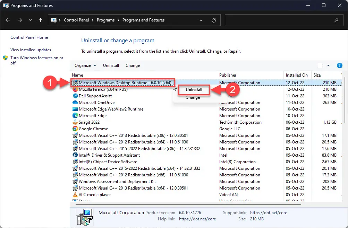Select the VLC media player cone icon
348x228 pixels.
(x=75, y=194)
